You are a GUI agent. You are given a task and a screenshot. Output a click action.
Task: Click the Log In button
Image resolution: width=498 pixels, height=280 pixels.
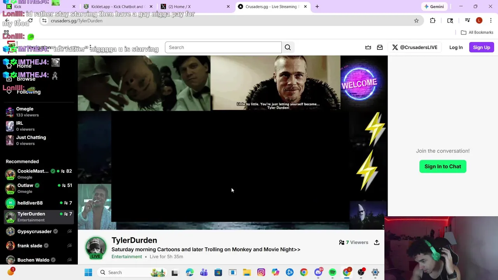click(x=456, y=47)
